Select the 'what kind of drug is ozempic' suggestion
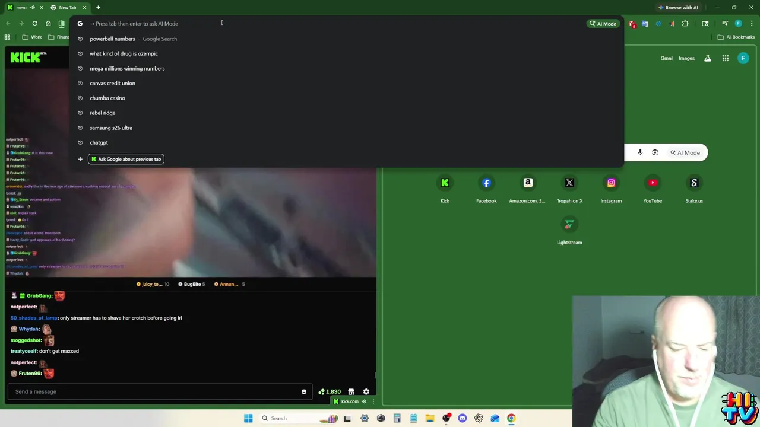The height and width of the screenshot is (427, 760). [346, 53]
